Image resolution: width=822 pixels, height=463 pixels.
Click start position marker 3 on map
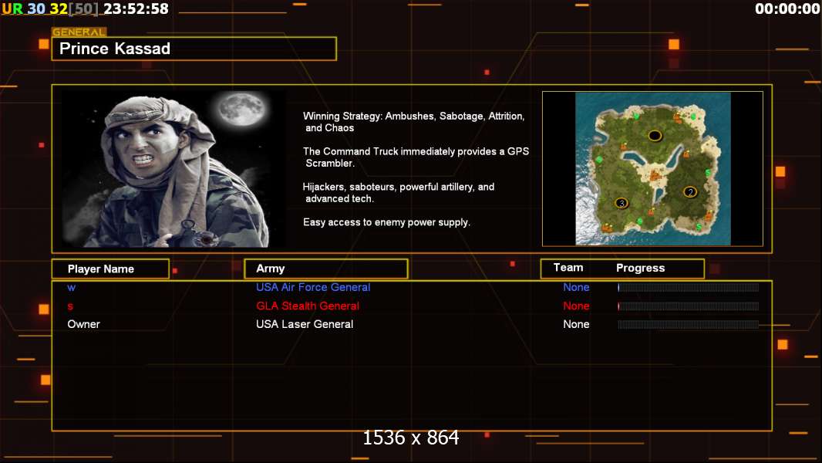(622, 203)
